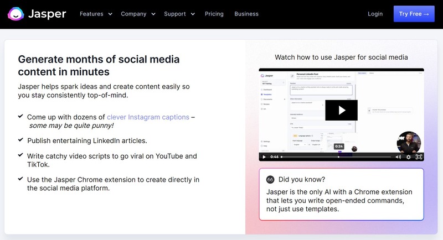443x240 pixels.
Task: Click the Try Free button
Action: pos(414,14)
